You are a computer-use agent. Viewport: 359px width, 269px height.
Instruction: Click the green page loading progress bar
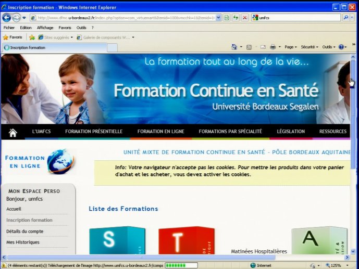(181, 265)
